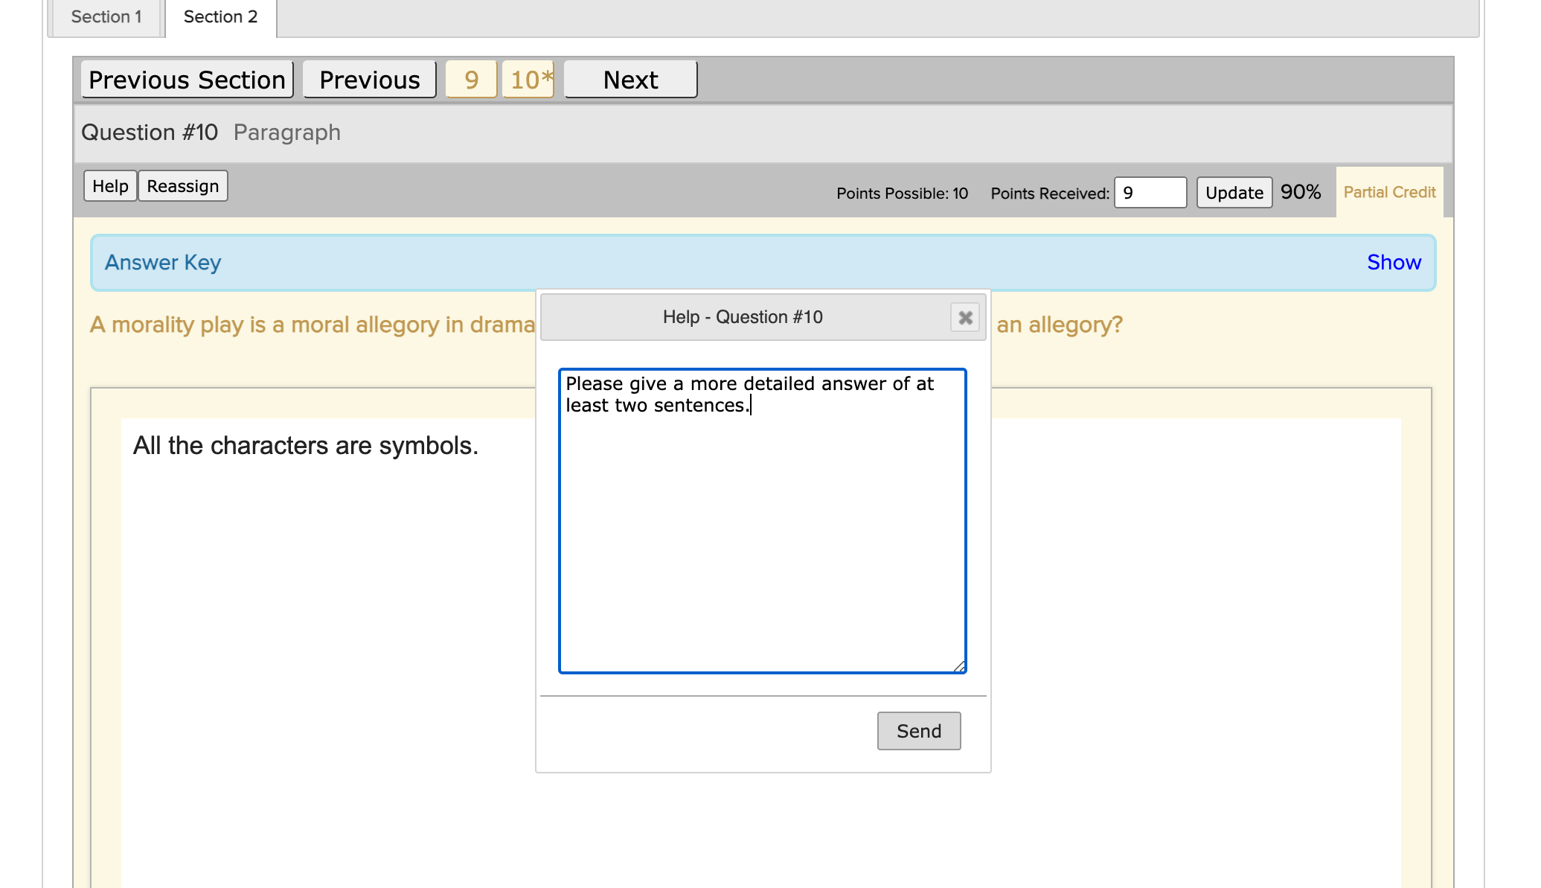Switch to the Section 1 tab
Screen dimensions: 1541x888
106,17
